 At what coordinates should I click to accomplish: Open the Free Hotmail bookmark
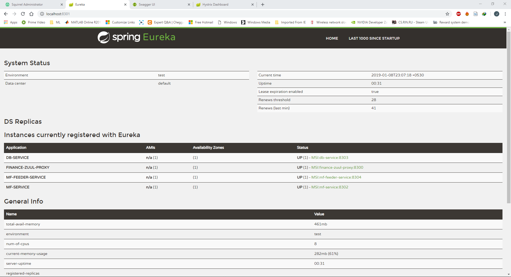pos(201,22)
